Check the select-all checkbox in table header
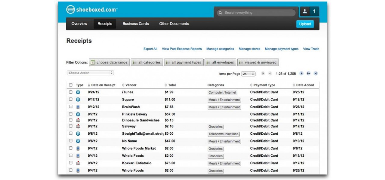Viewport: 385px width, 180px height. pyautogui.click(x=71, y=85)
